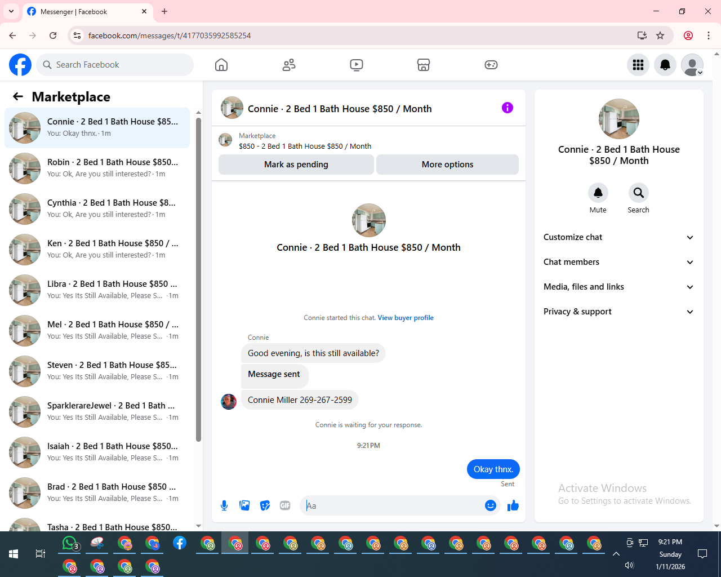Screen dimensions: 721x577
Task: Choose a GIF icon
Action: (x=285, y=505)
